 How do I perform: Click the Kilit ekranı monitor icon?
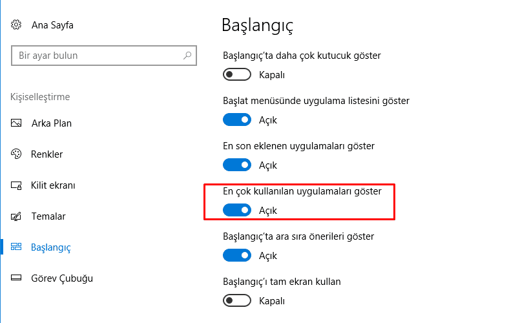point(17,185)
